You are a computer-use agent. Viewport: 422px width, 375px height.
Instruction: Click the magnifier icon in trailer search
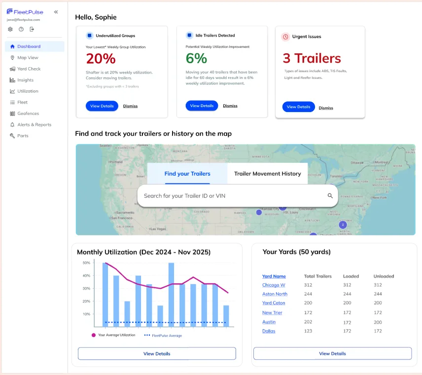point(330,196)
